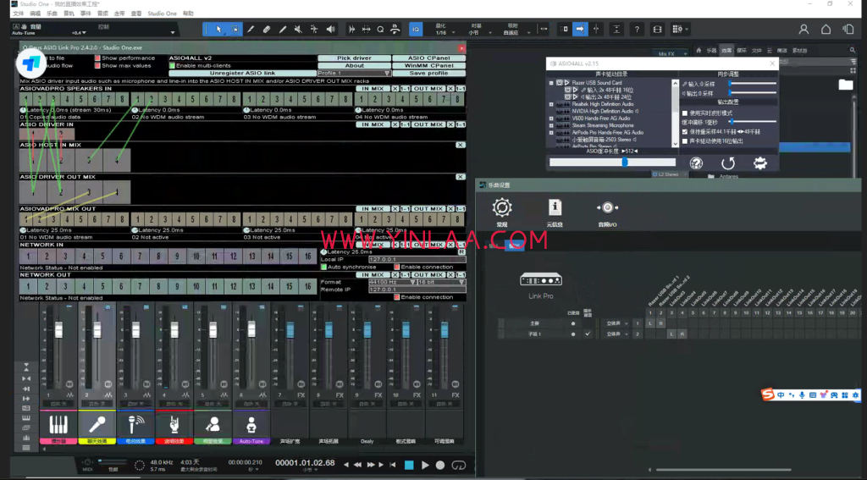867x480 pixels.
Task: Select the mute tool in toolbar
Action: [298, 30]
